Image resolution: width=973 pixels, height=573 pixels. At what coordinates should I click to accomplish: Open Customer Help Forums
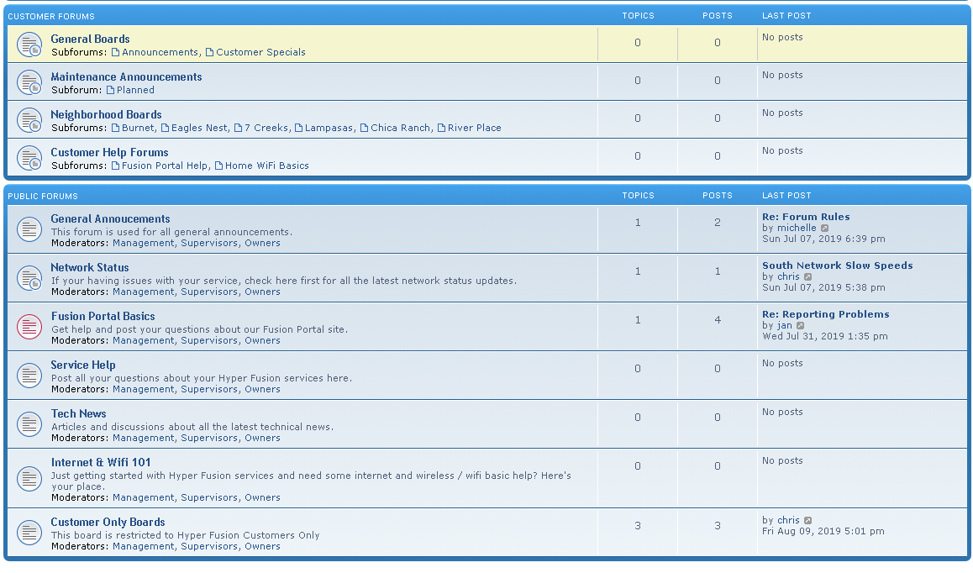(x=109, y=153)
